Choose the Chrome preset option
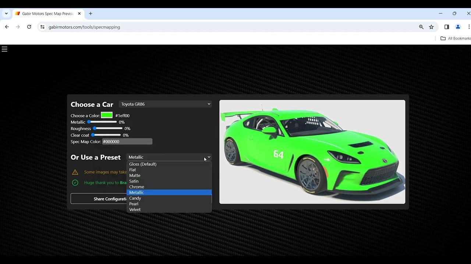The height and width of the screenshot is (264, 471). [169, 187]
